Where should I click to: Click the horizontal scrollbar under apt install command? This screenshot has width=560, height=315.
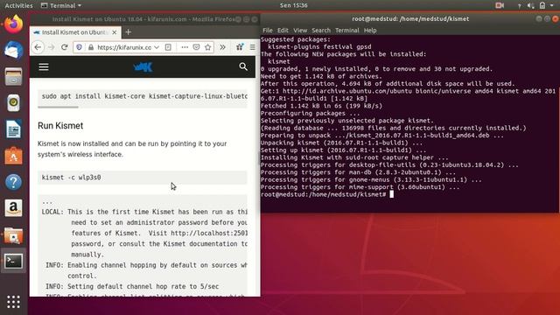[x=58, y=107]
